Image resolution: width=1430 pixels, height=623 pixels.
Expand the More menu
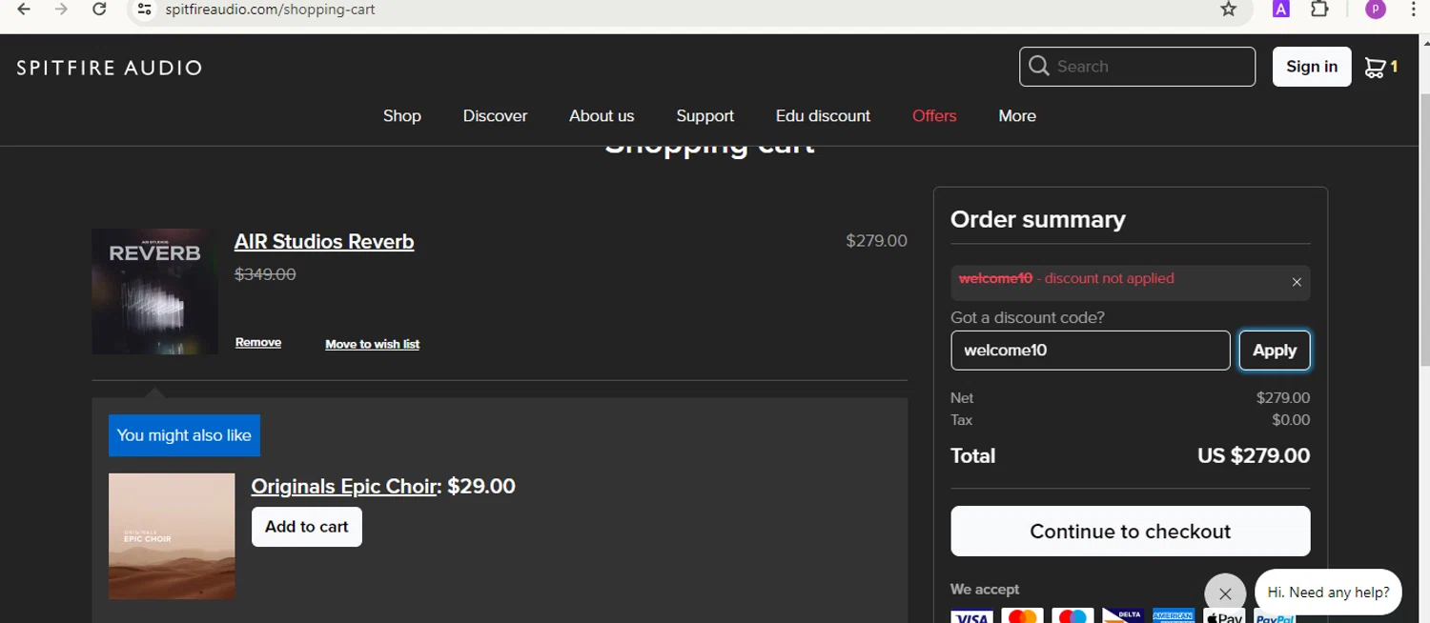click(x=1017, y=115)
